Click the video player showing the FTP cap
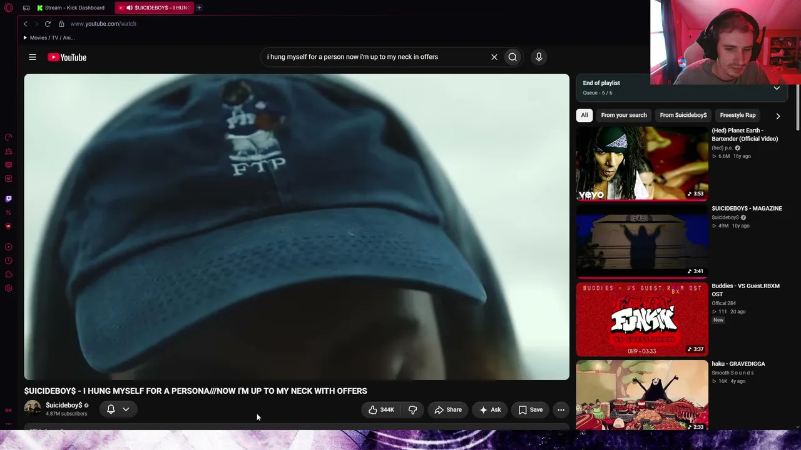 point(297,227)
